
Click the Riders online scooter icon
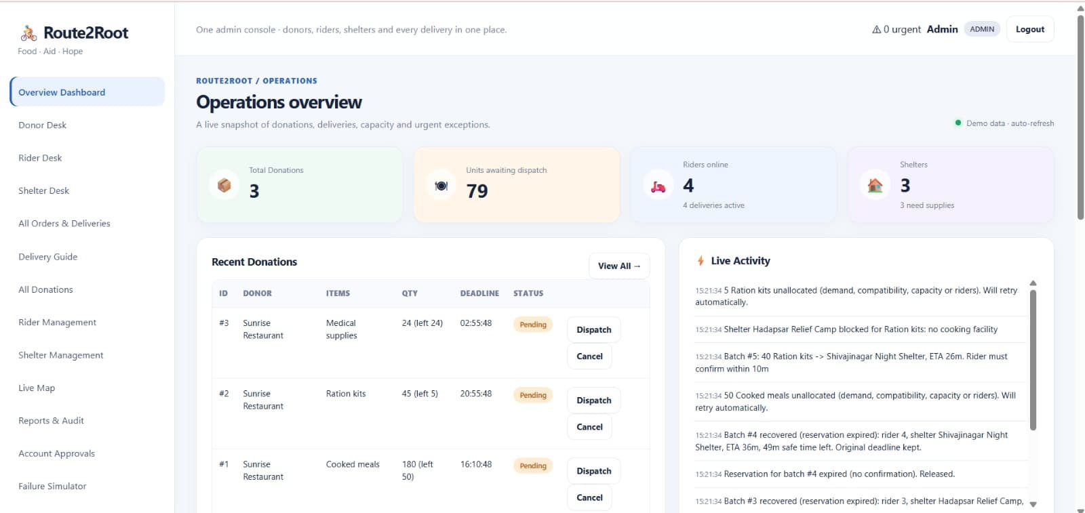click(658, 186)
